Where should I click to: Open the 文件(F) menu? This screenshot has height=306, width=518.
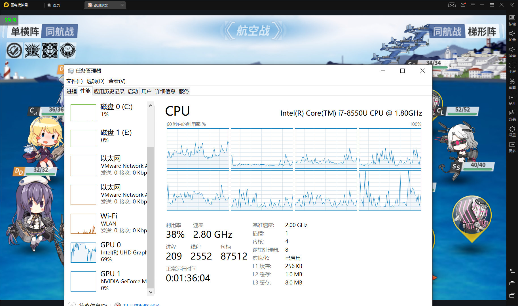click(75, 81)
